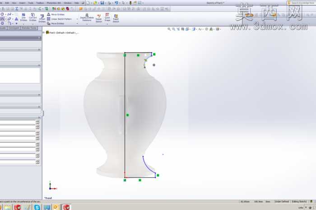316x210 pixels.
Task: Click the Sigma equations icon in toolbar
Action: tap(17, 9)
